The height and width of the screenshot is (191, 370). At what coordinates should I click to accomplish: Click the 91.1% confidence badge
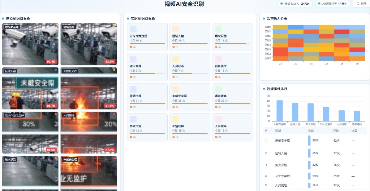(x=110, y=106)
